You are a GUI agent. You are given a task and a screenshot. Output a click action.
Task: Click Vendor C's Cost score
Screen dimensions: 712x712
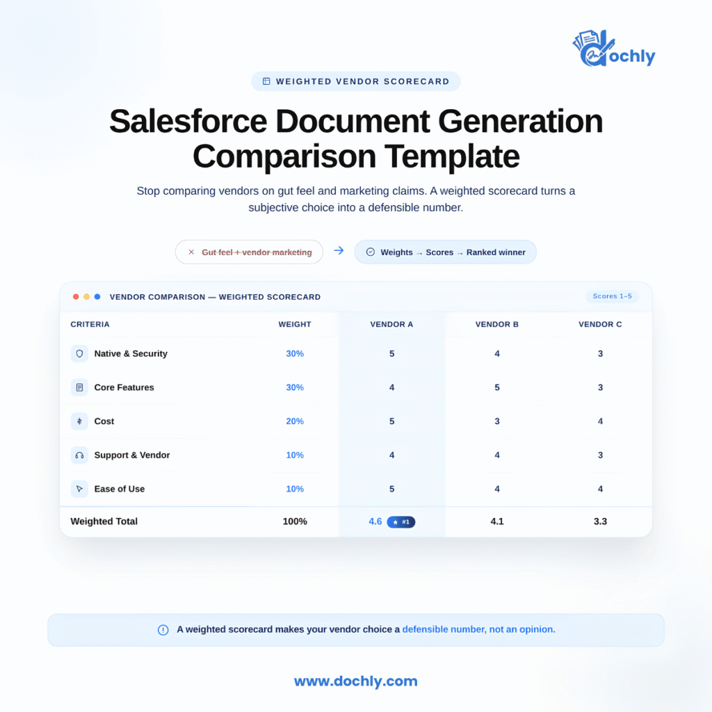[x=600, y=421]
